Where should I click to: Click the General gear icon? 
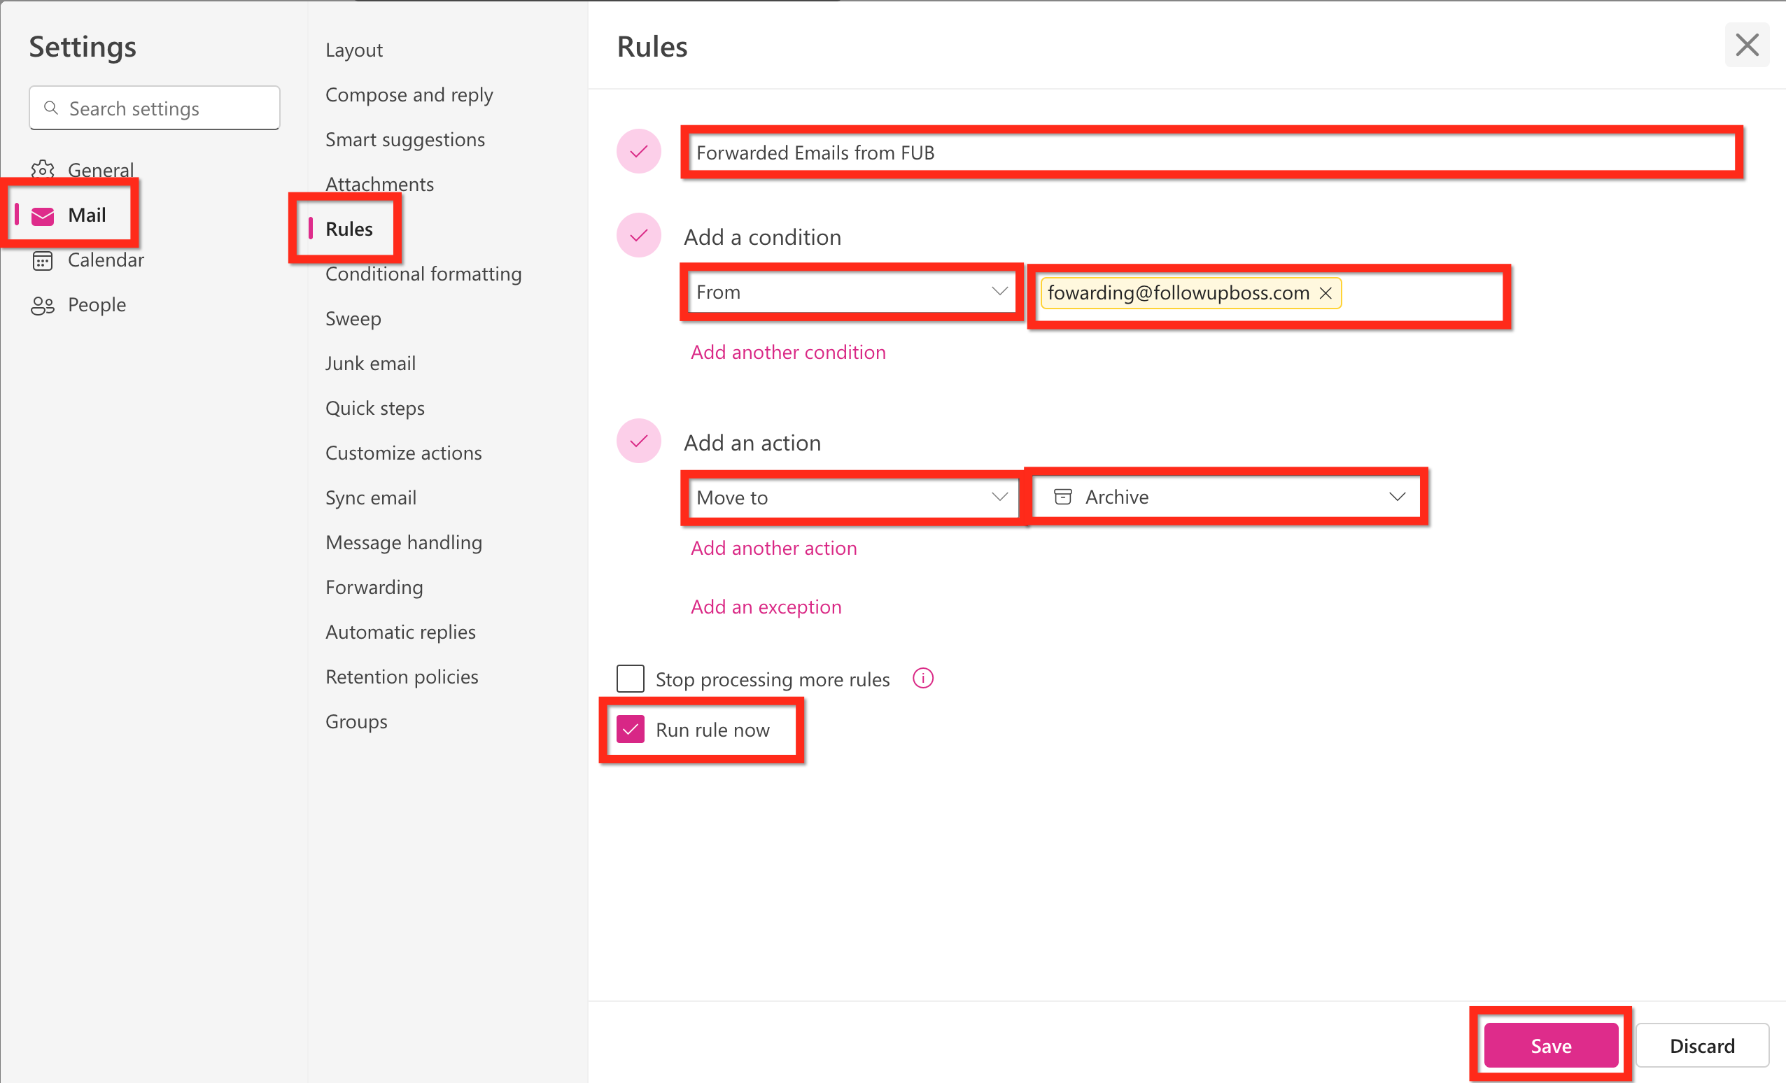[42, 170]
